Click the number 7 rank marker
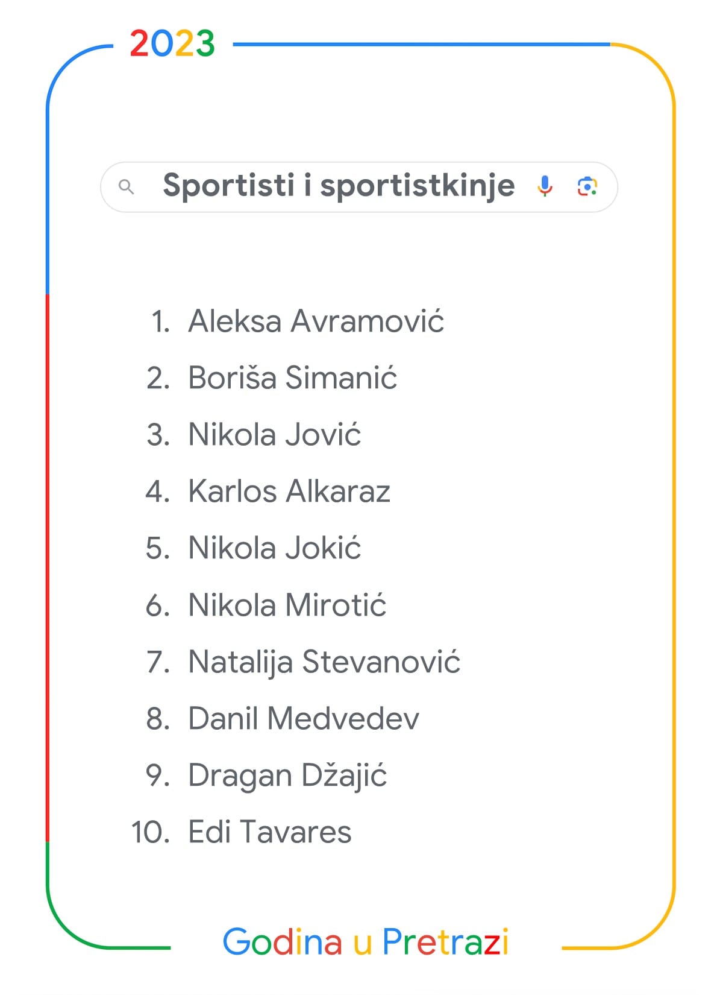 click(158, 662)
